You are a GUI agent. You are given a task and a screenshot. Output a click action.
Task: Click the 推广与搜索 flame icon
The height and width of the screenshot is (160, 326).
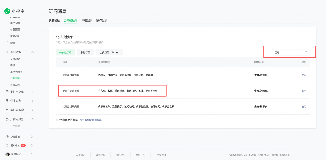pos(7,110)
